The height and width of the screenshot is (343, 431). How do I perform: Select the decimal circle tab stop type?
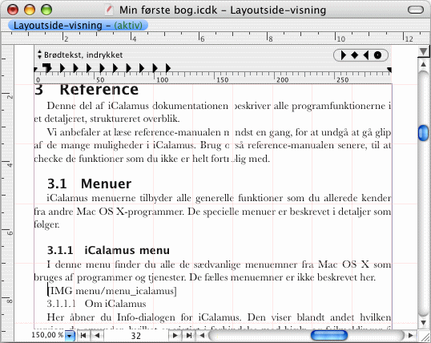click(378, 55)
